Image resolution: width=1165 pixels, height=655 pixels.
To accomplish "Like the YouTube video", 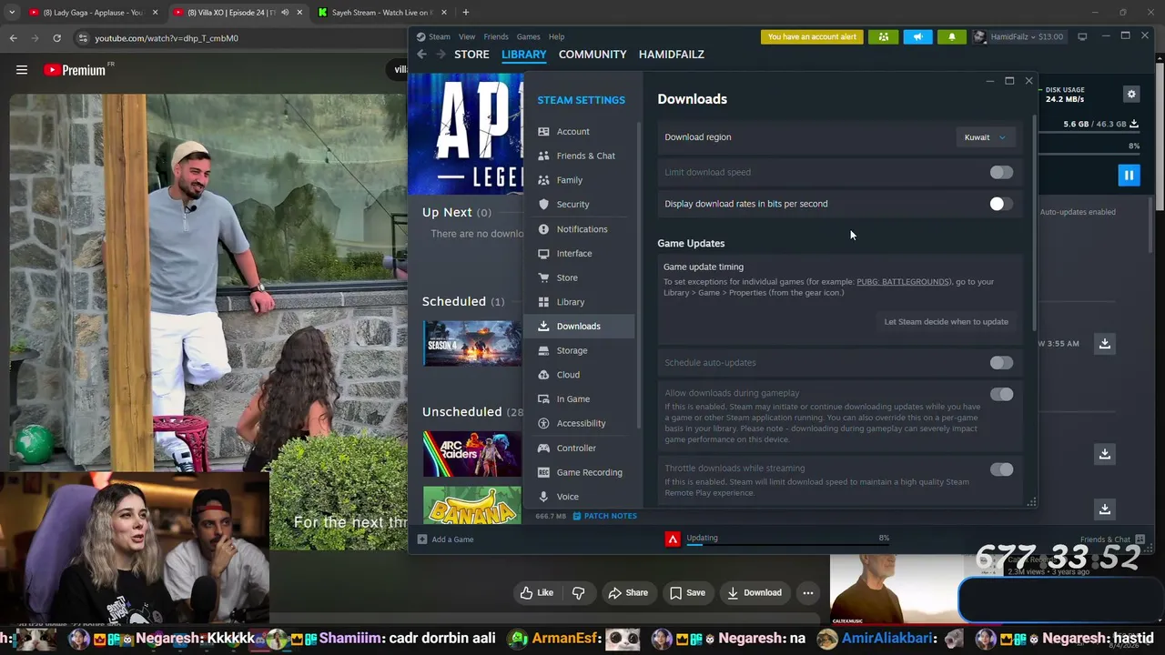I will pyautogui.click(x=537, y=592).
